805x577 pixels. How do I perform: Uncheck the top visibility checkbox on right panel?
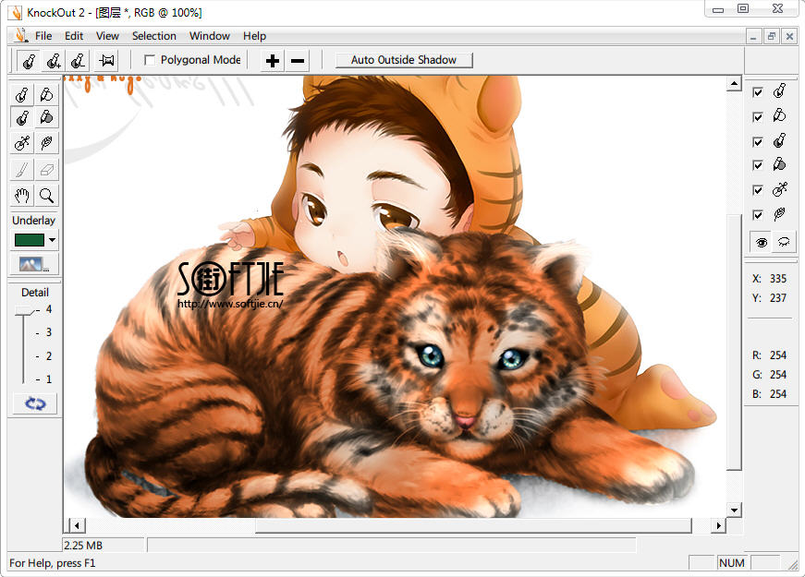click(758, 92)
